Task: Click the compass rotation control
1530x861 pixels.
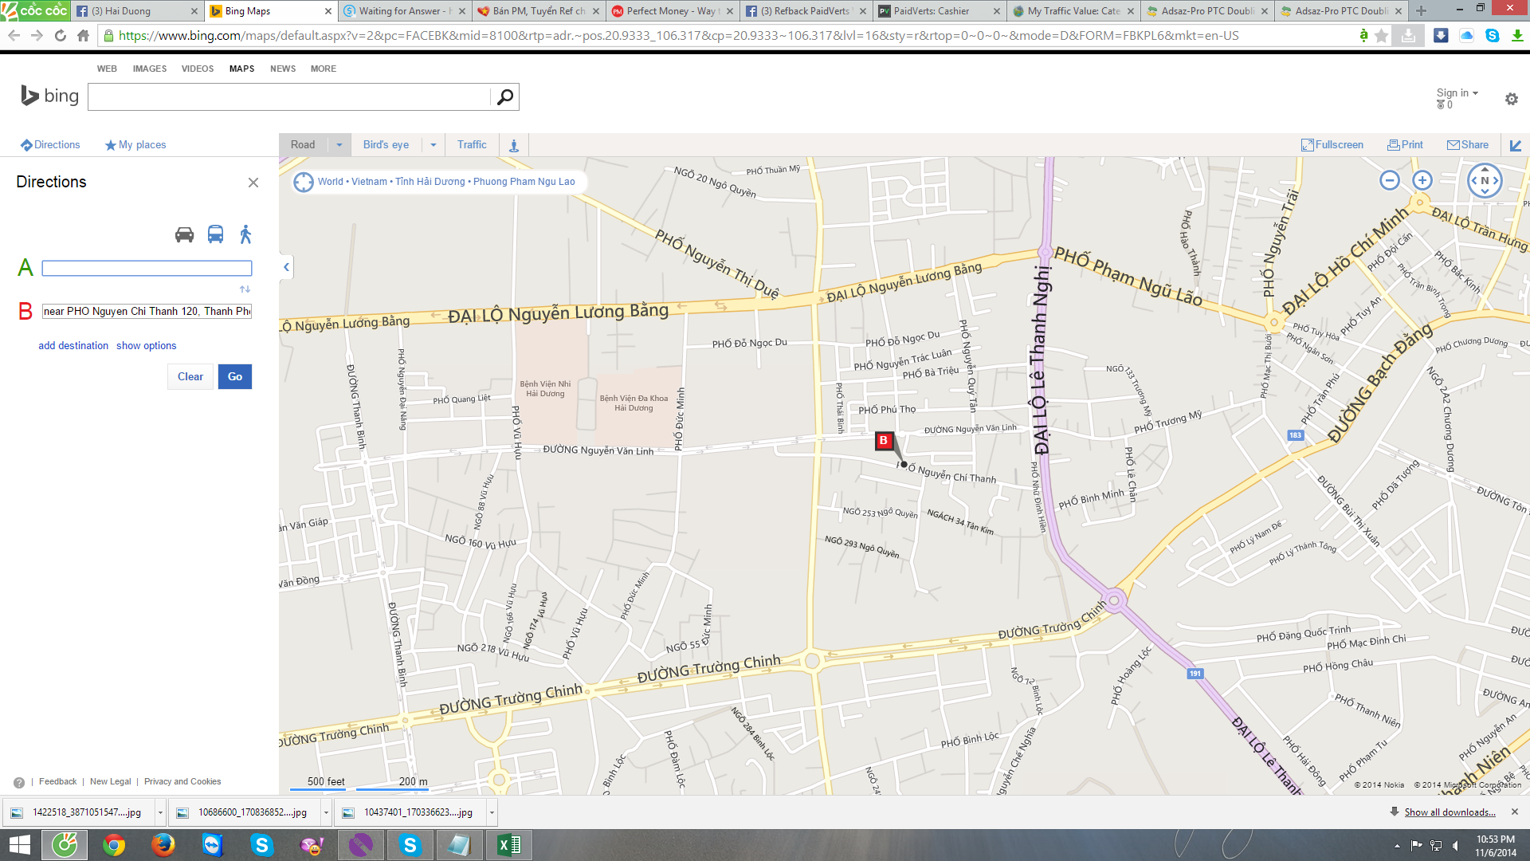Action: tap(1485, 180)
